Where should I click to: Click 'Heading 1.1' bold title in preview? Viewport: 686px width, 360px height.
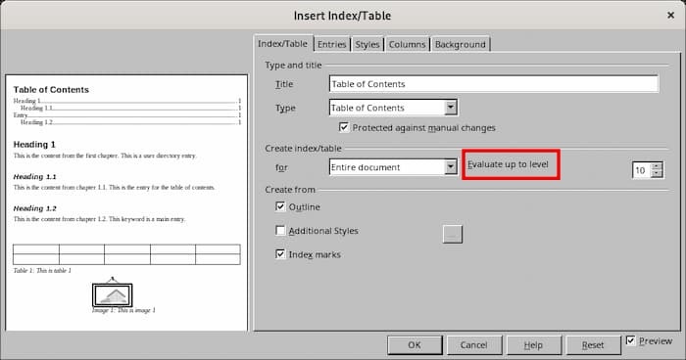(35, 176)
